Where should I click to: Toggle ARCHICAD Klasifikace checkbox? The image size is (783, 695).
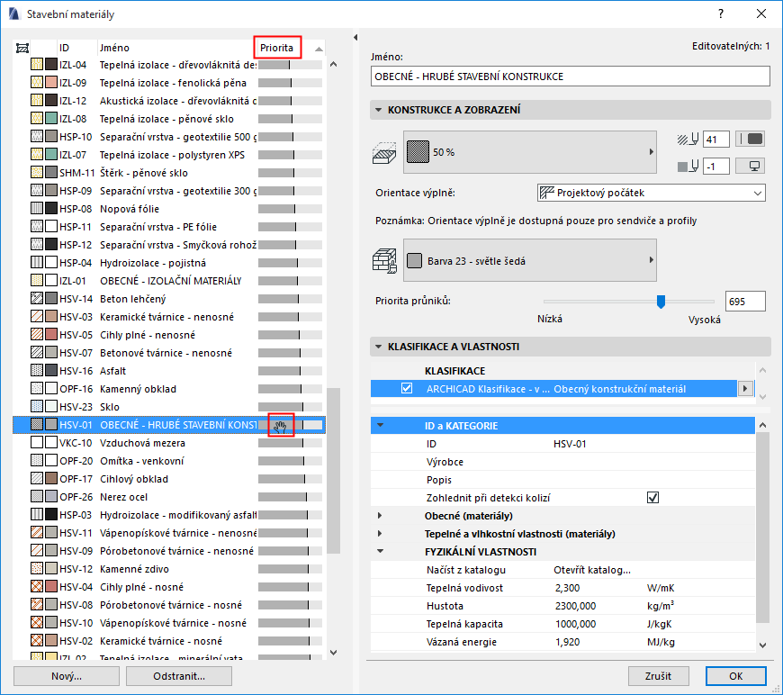[x=407, y=388]
